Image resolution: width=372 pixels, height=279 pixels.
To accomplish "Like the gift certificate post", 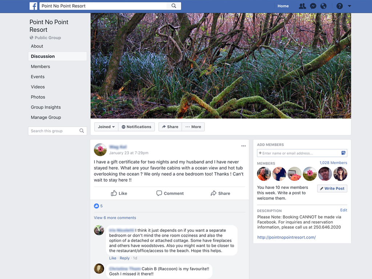I will tap(119, 193).
